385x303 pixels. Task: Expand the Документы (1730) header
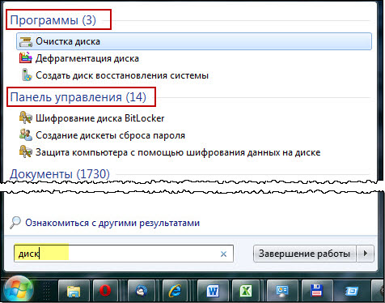(x=60, y=174)
